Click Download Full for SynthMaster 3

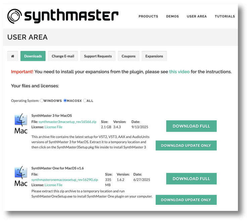pyautogui.click(x=191, y=126)
